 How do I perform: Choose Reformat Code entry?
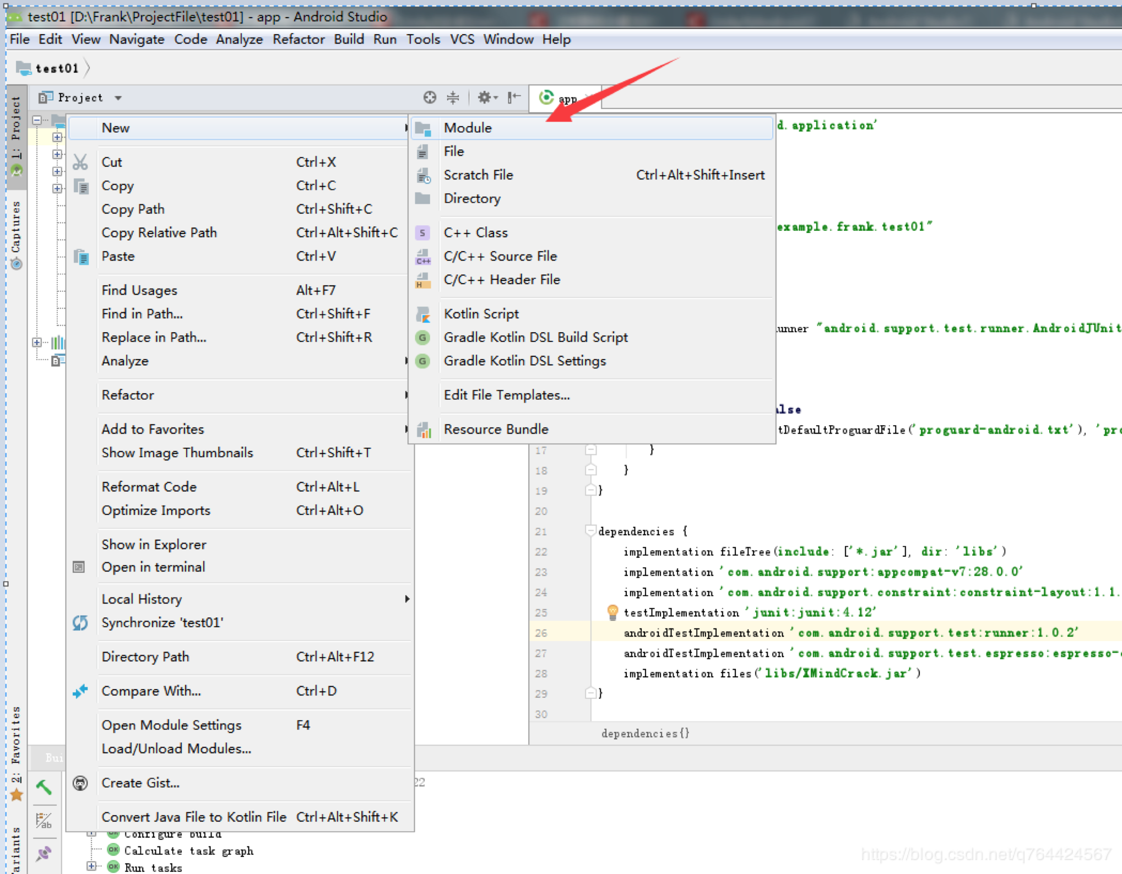(239, 487)
